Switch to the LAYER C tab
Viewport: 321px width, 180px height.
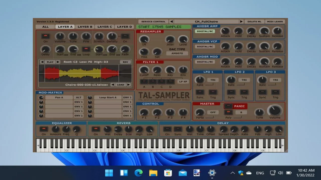click(x=105, y=27)
